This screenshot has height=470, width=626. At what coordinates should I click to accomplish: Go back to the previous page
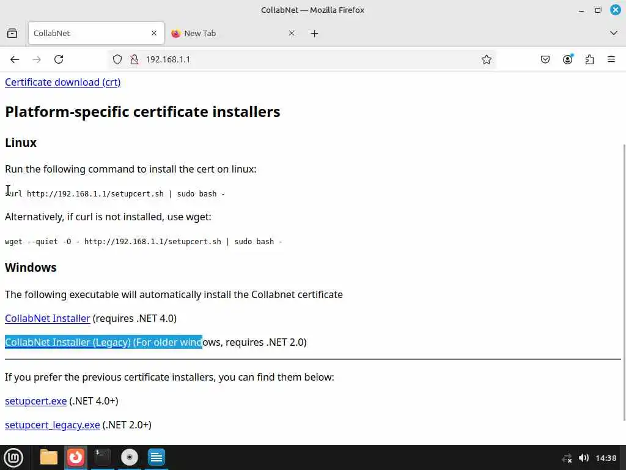(x=15, y=59)
